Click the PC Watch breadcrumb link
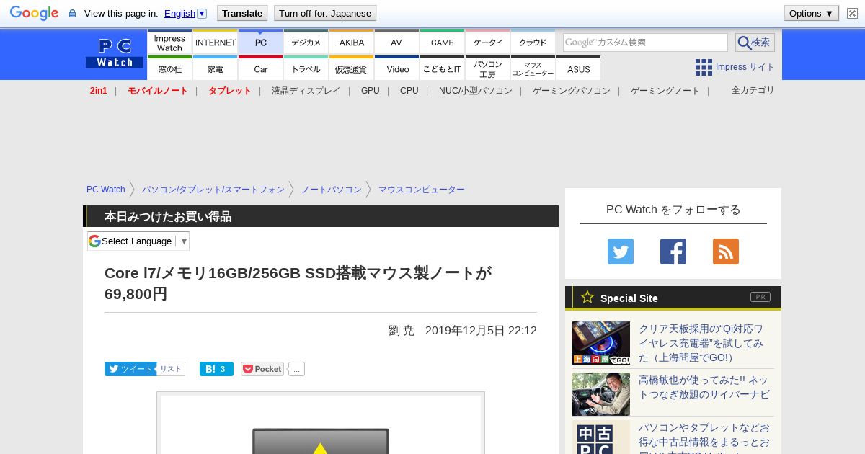The image size is (865, 454). coord(106,190)
